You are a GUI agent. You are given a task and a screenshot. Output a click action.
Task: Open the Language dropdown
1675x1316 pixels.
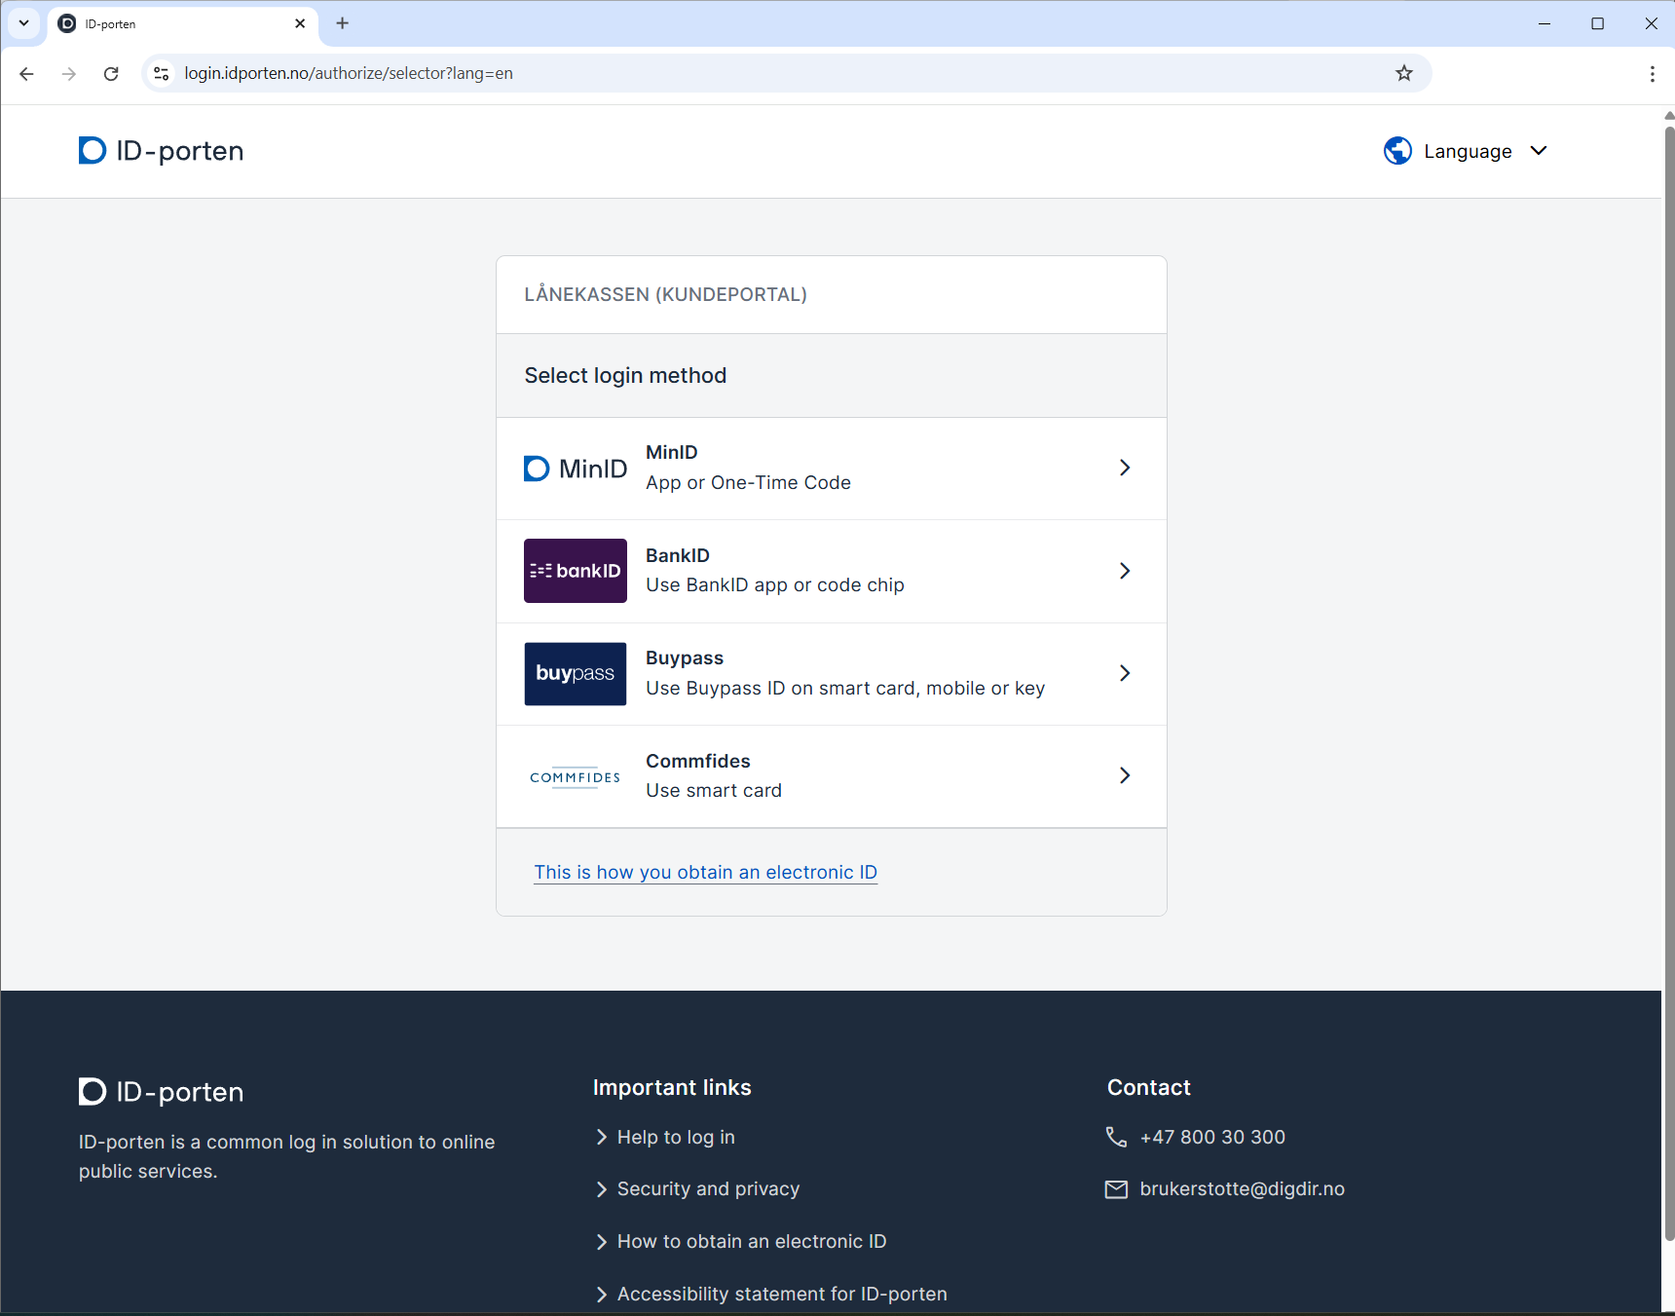(1469, 151)
